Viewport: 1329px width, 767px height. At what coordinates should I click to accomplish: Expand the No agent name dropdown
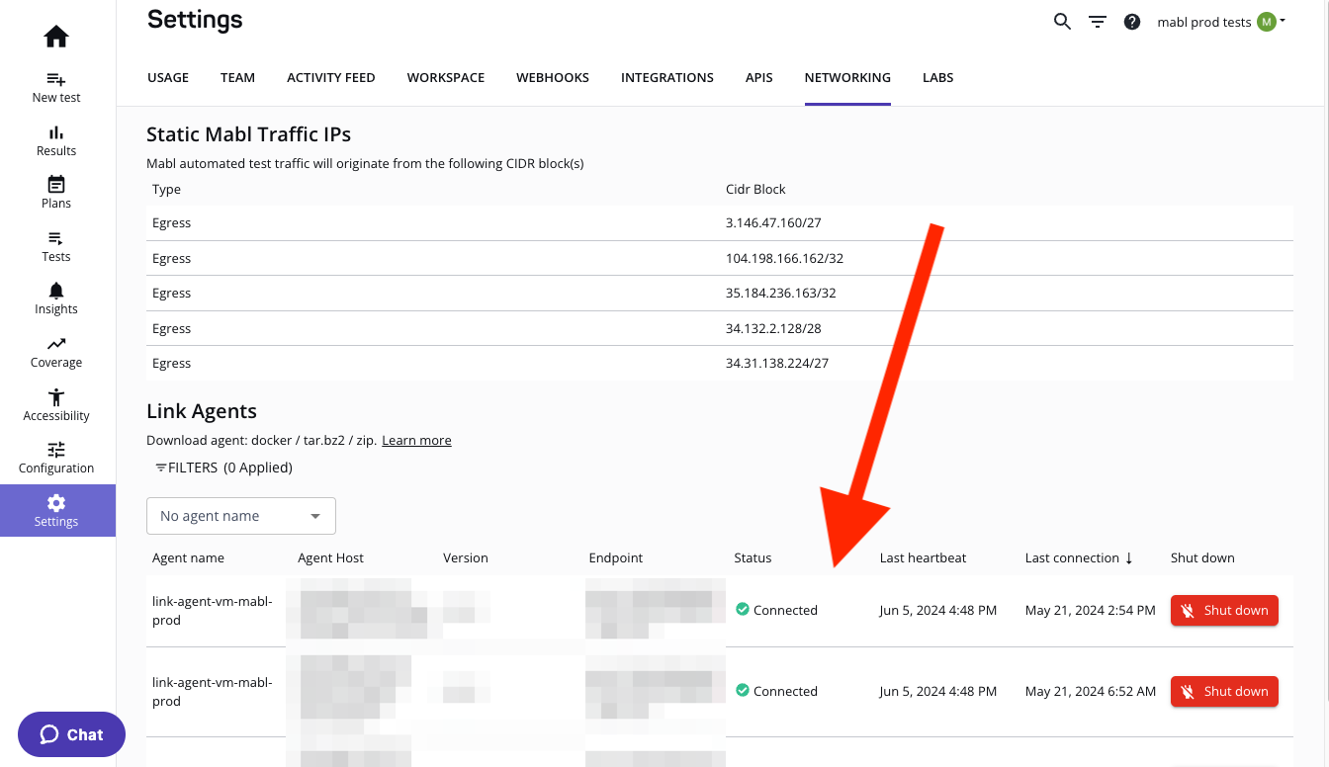click(241, 516)
